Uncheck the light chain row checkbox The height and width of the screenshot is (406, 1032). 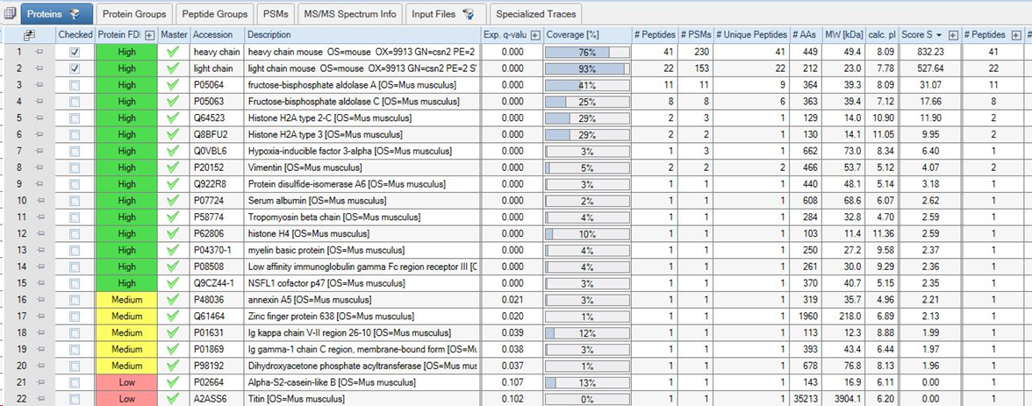coord(75,68)
